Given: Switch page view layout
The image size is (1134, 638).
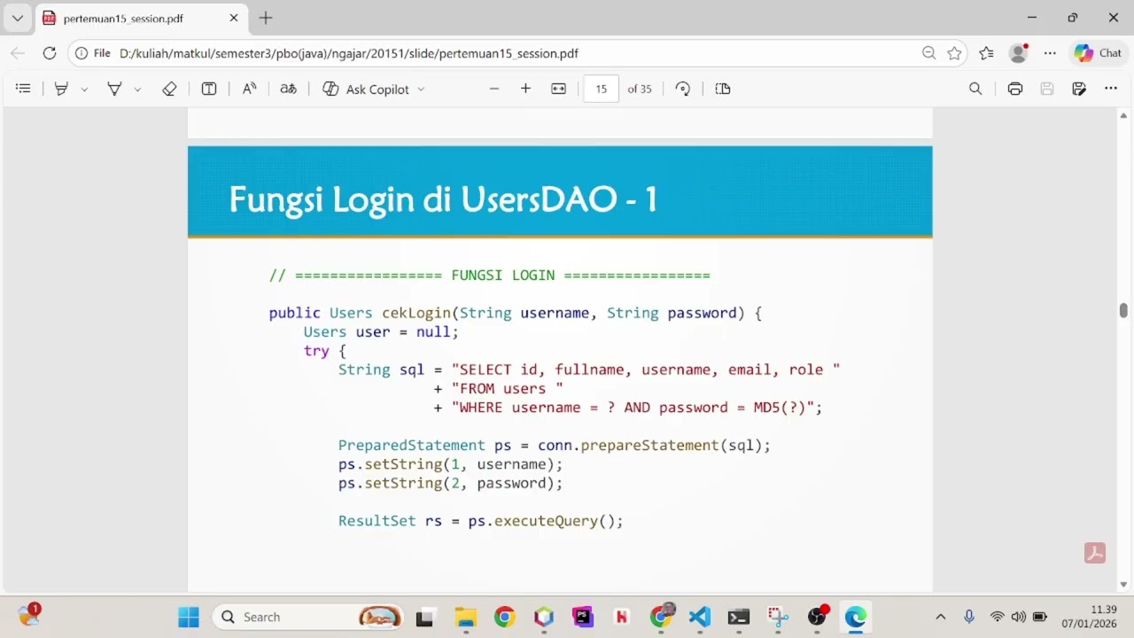Looking at the screenshot, I should (723, 89).
